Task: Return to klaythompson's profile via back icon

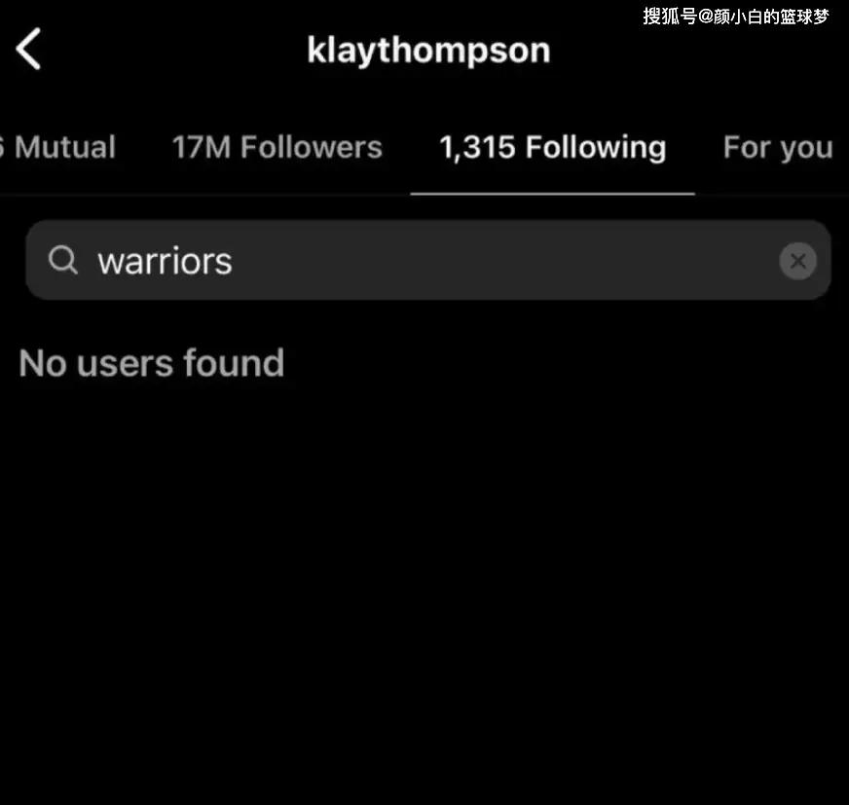Action: [x=28, y=50]
